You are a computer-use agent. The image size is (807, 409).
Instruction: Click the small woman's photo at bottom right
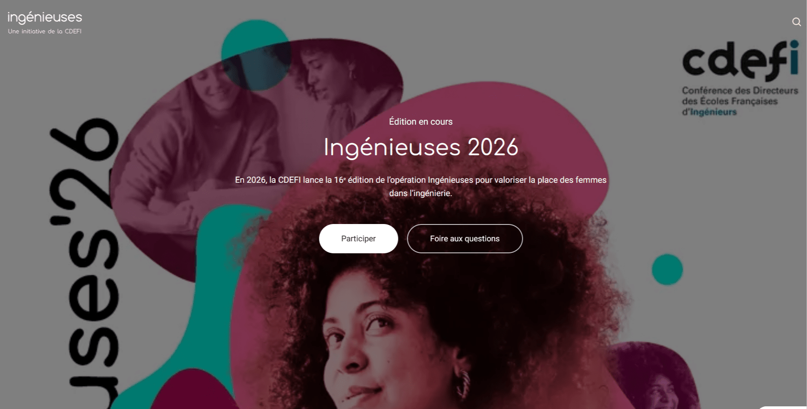click(653, 377)
